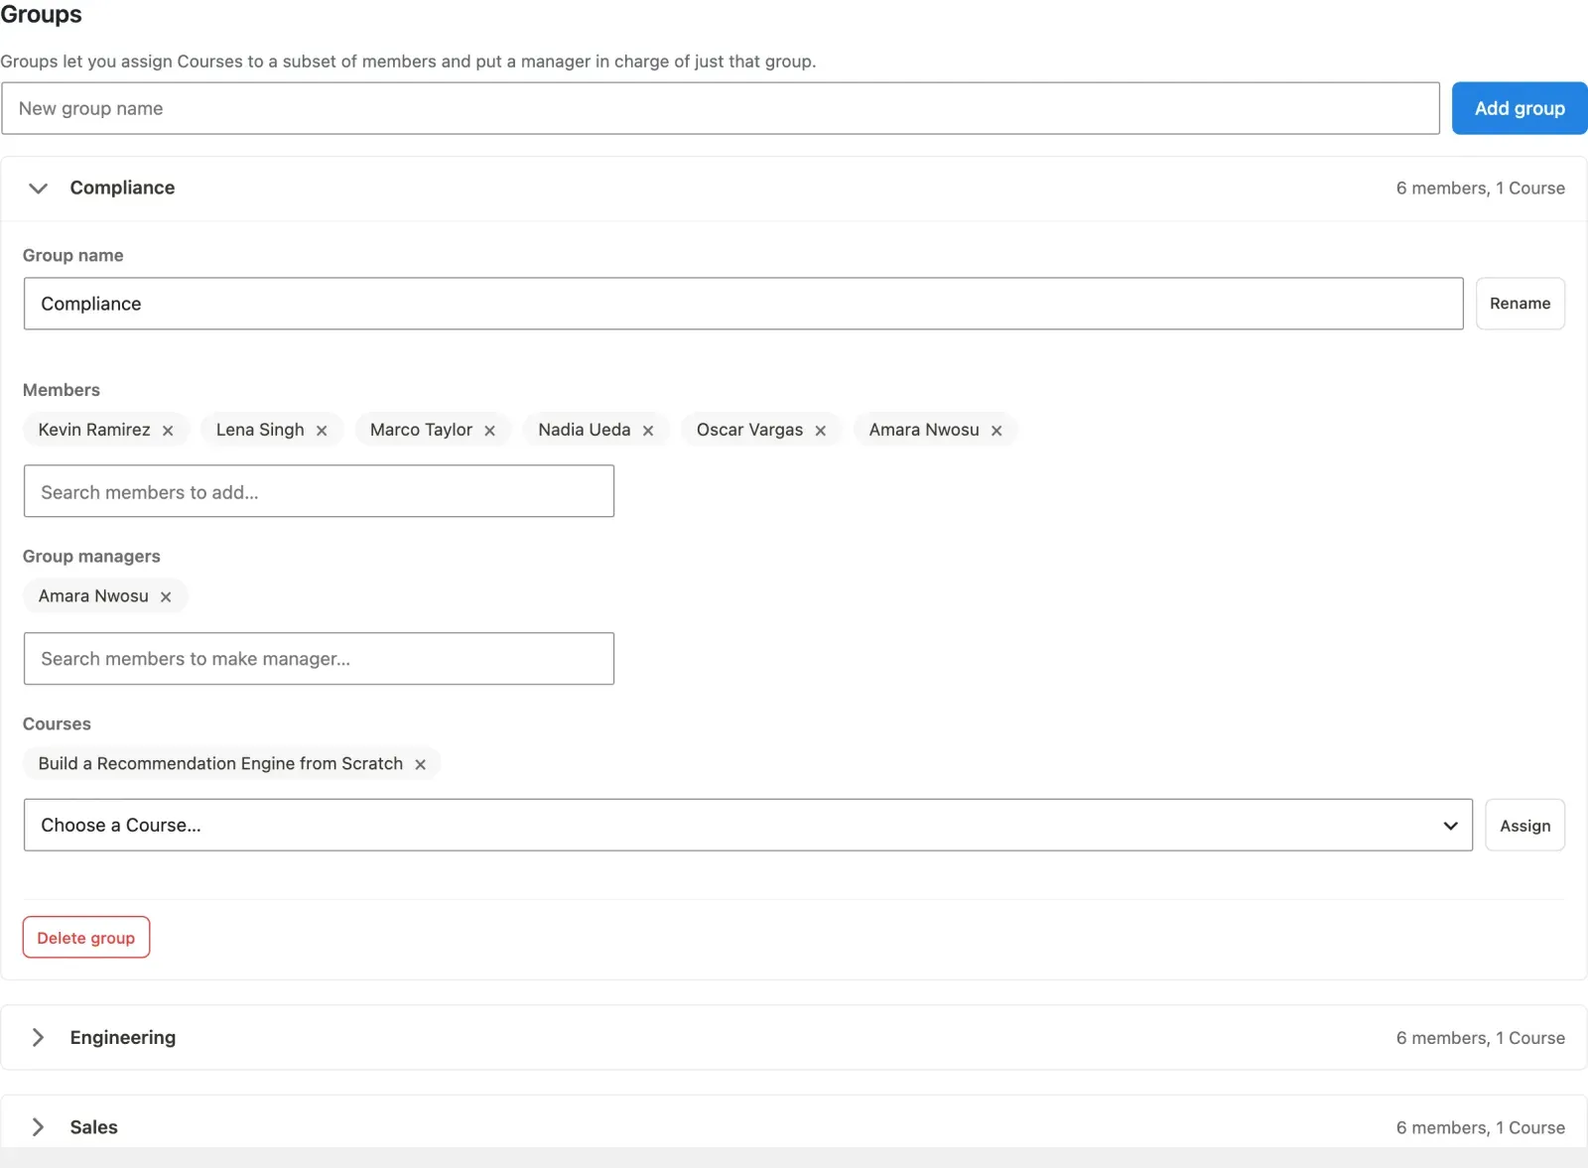
Task: Click the Courses section label
Action: pyautogui.click(x=57, y=723)
